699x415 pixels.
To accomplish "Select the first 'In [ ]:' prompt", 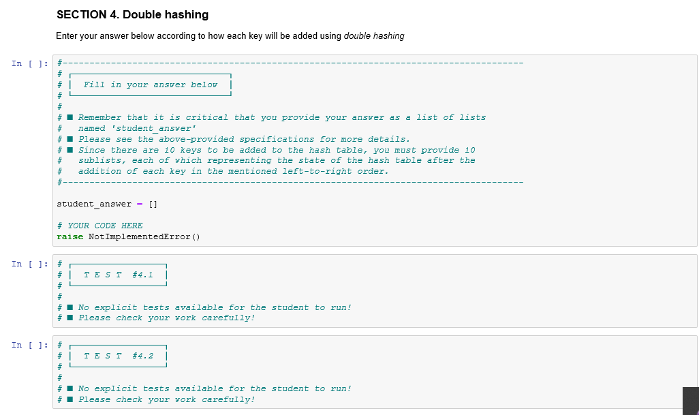I will coord(29,64).
